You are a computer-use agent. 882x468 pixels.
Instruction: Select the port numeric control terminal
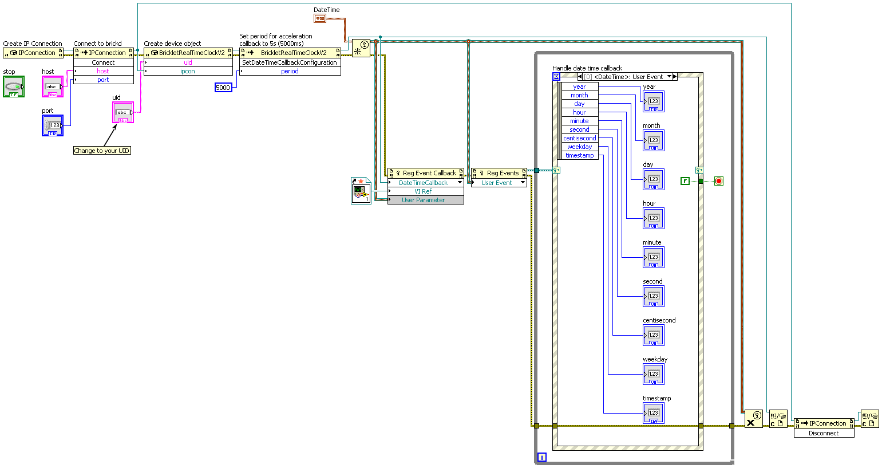point(53,125)
